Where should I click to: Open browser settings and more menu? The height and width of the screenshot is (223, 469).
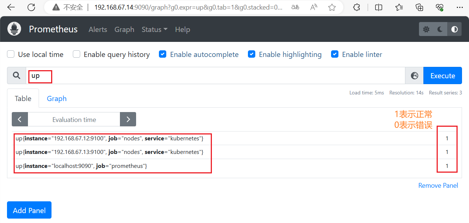pos(460,7)
